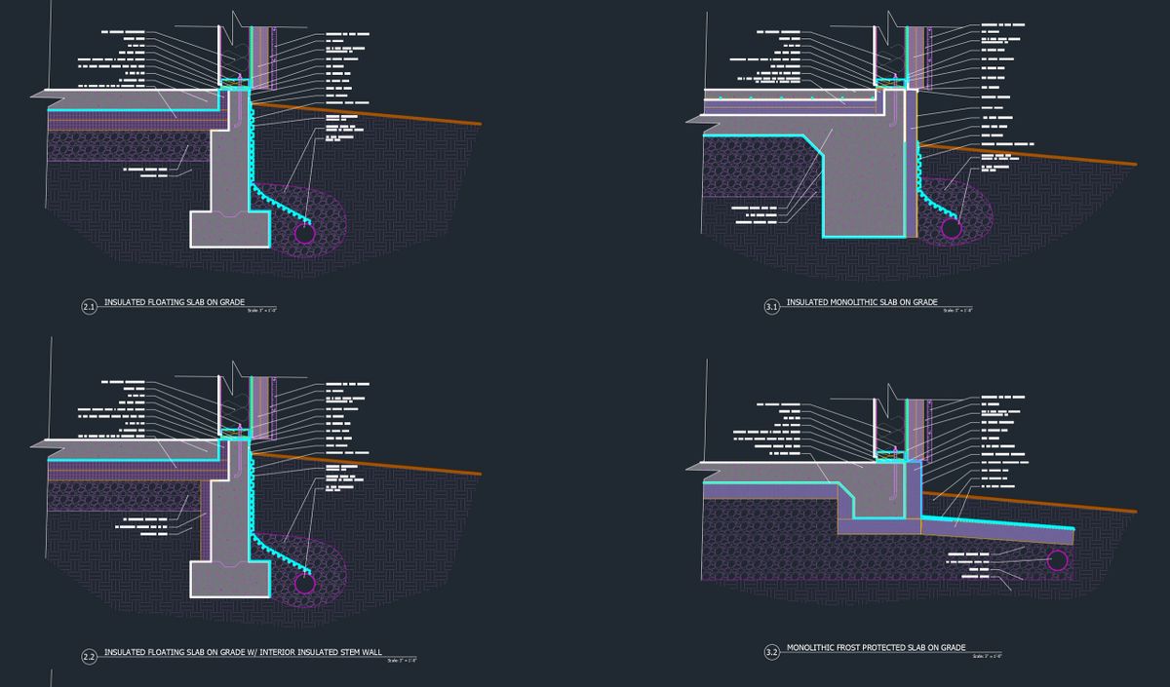Screen dimensions: 1170x687
Task: Click the magenta drain pipe circle in detail 2.1
Action: [x=304, y=232]
